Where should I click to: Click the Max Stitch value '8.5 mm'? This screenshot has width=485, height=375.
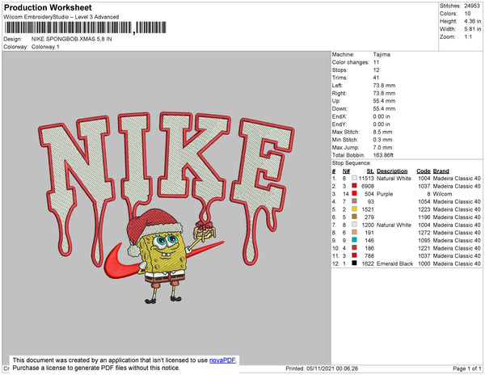pyautogui.click(x=382, y=132)
